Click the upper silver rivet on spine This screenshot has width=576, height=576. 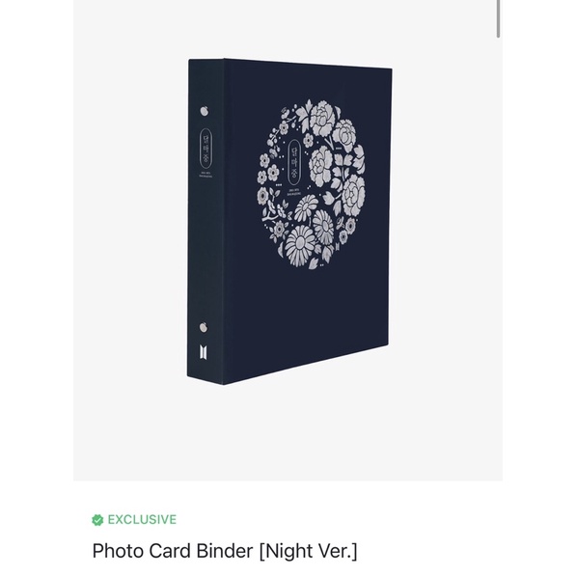(205, 111)
